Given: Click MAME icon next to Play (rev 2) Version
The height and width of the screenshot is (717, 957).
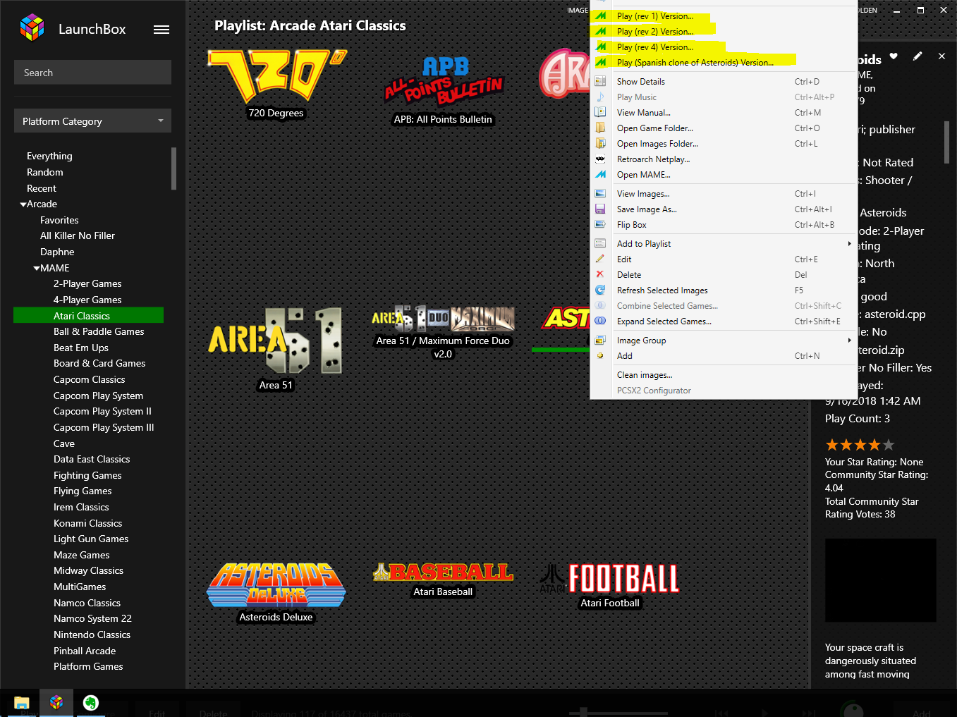Looking at the screenshot, I should pos(601,31).
